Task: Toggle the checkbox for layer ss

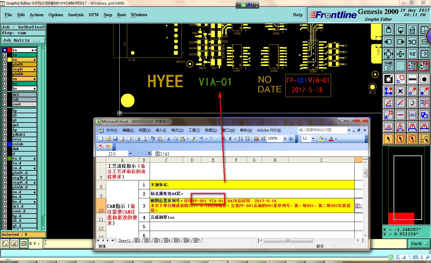Action: (5, 79)
